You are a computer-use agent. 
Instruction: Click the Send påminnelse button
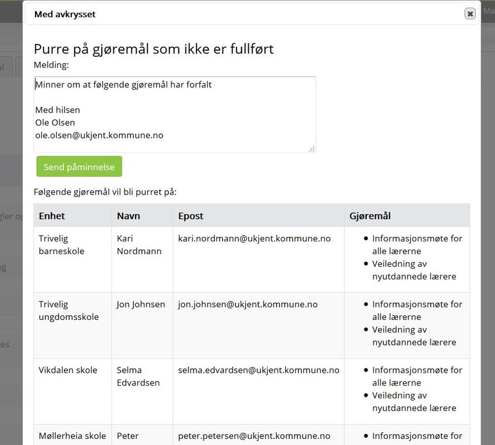[x=79, y=166]
